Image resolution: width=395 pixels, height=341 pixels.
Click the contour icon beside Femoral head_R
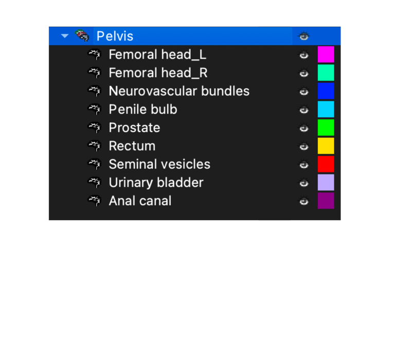coord(94,73)
